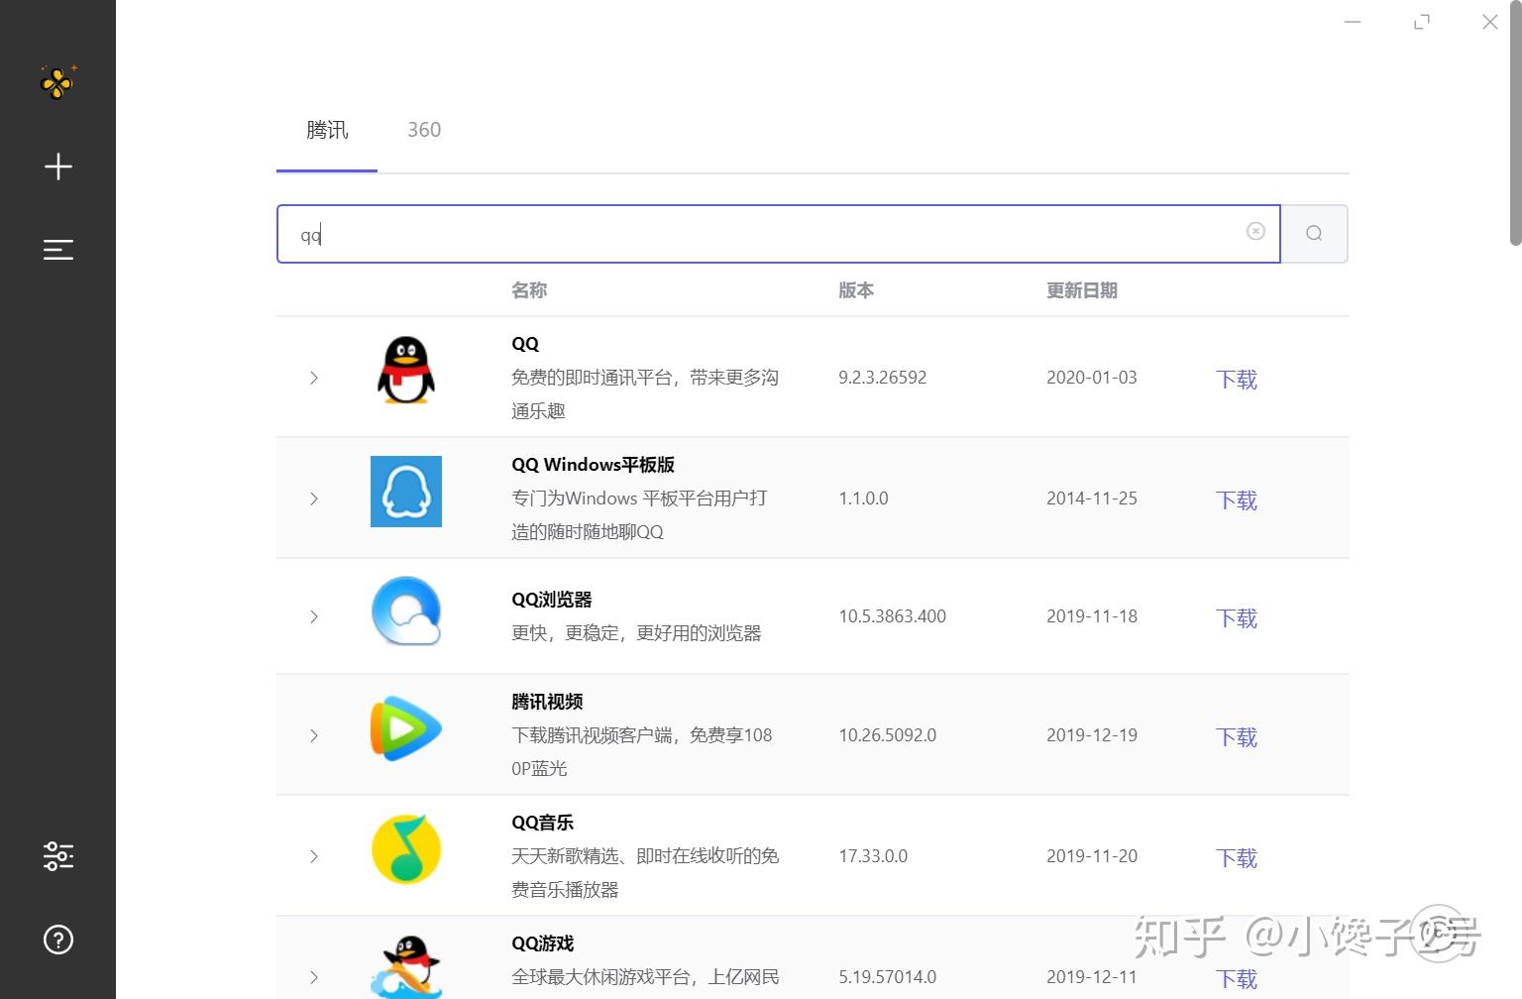This screenshot has height=999, width=1522.
Task: Click the QQ浏览器 title text
Action: 552,600
